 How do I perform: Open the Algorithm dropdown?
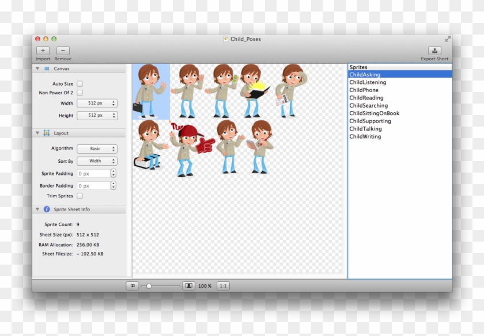pyautogui.click(x=97, y=148)
